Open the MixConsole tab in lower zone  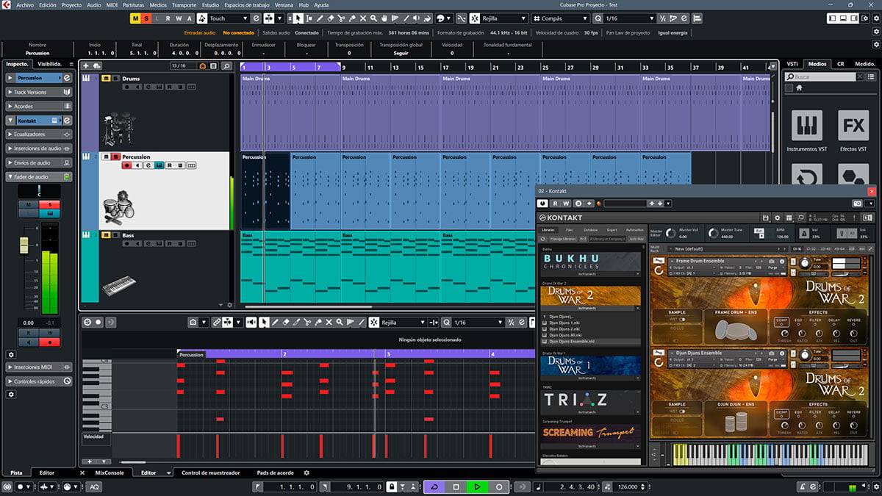[x=110, y=472]
